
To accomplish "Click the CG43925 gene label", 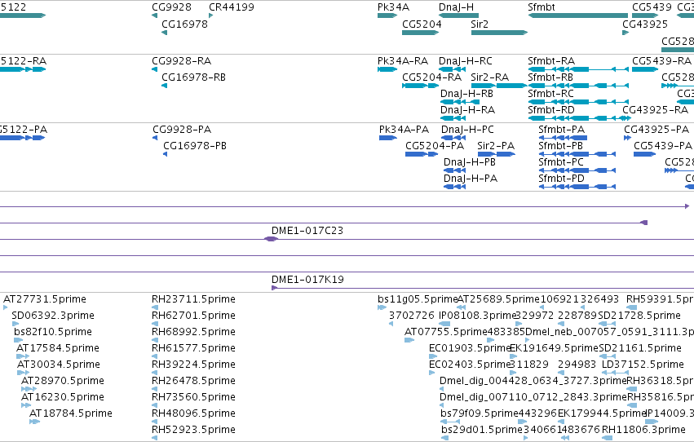I will pos(645,24).
